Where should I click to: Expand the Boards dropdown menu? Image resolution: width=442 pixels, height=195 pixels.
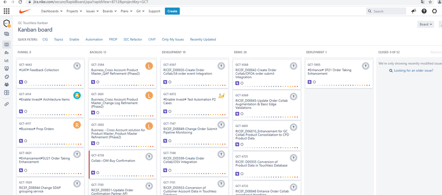point(110,11)
